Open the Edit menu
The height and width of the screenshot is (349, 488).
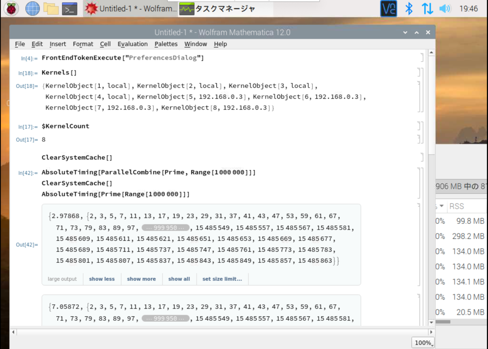pos(37,44)
